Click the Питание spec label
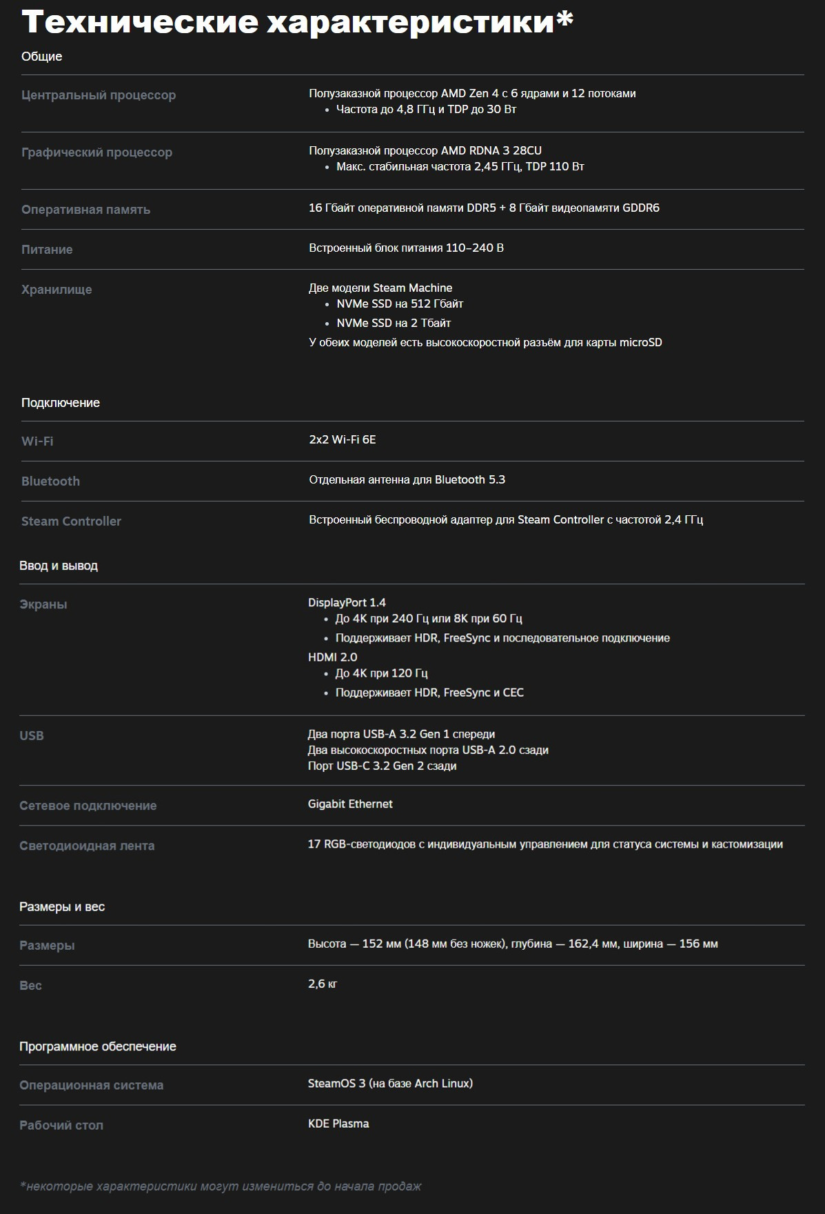 [x=47, y=250]
